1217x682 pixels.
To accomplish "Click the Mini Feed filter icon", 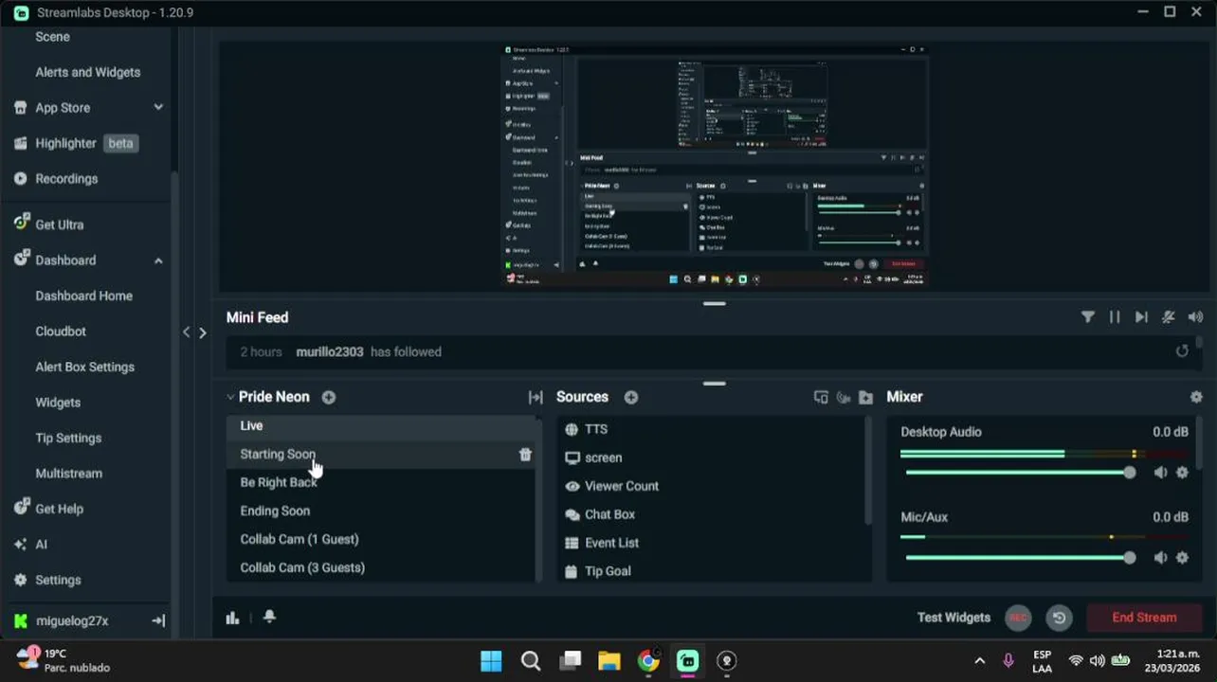I will [x=1088, y=317].
